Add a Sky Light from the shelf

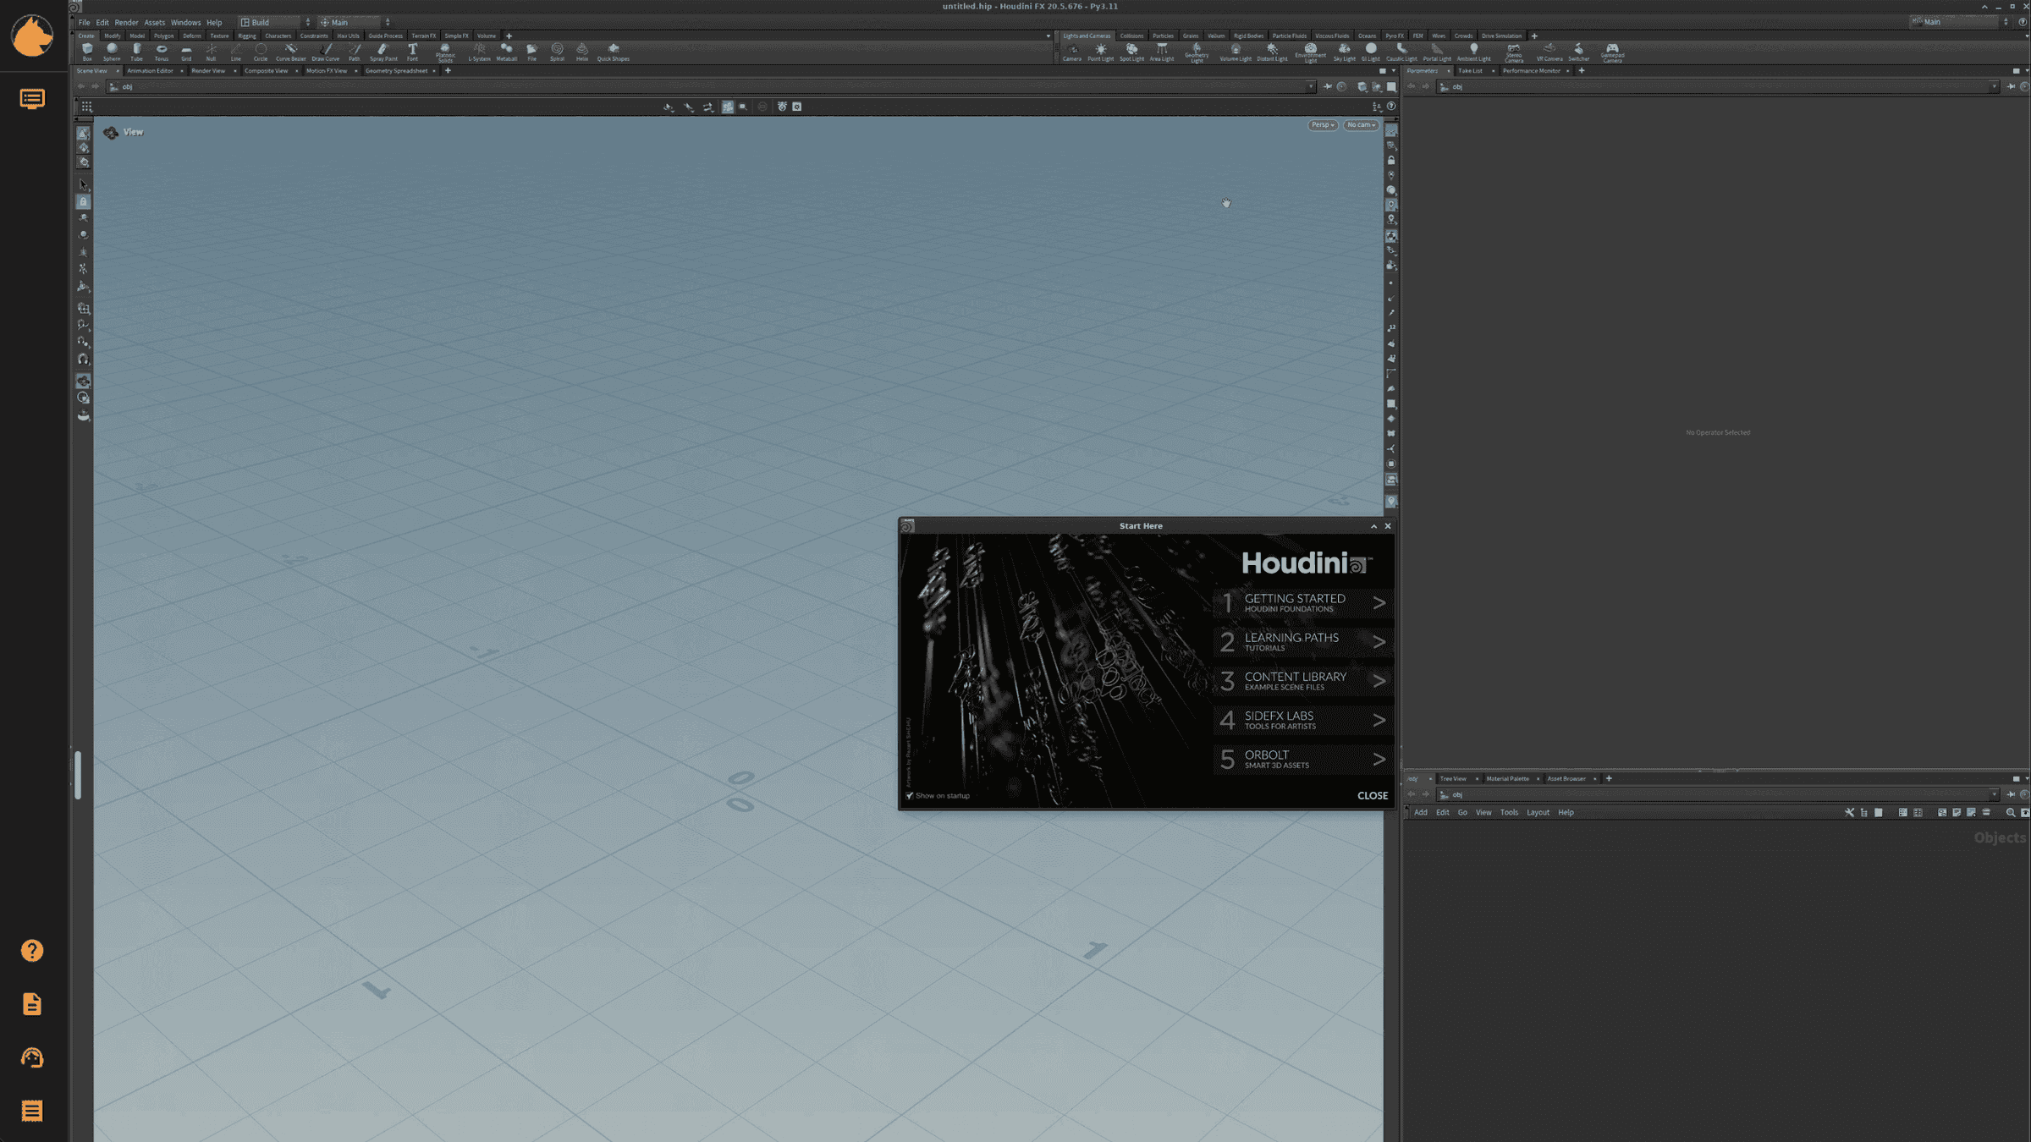[x=1344, y=52]
